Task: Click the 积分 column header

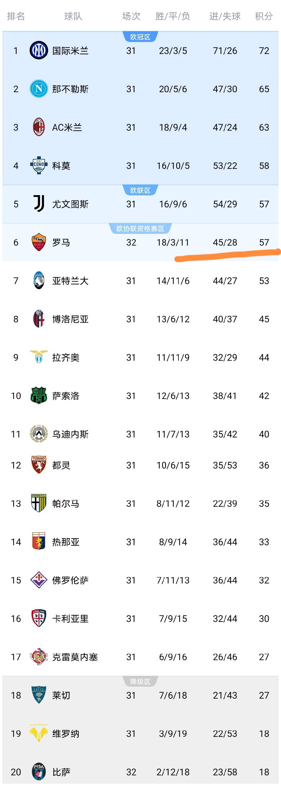Action: pyautogui.click(x=264, y=16)
